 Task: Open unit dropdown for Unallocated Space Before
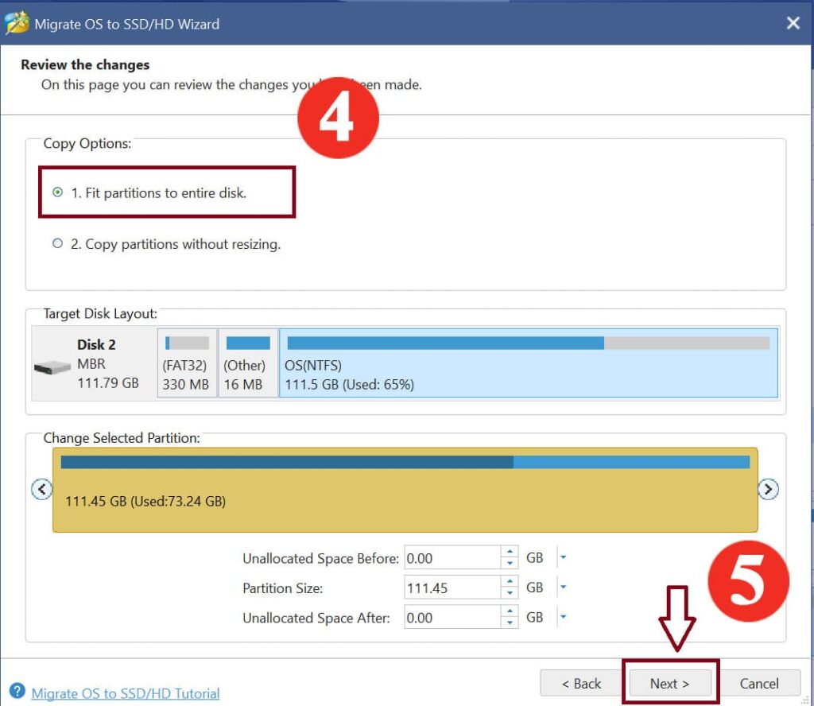tap(563, 557)
